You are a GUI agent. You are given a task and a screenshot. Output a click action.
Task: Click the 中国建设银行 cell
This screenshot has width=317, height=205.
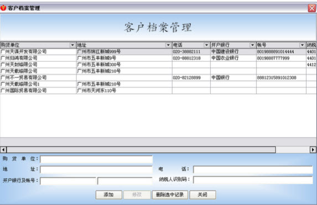[x=233, y=52]
